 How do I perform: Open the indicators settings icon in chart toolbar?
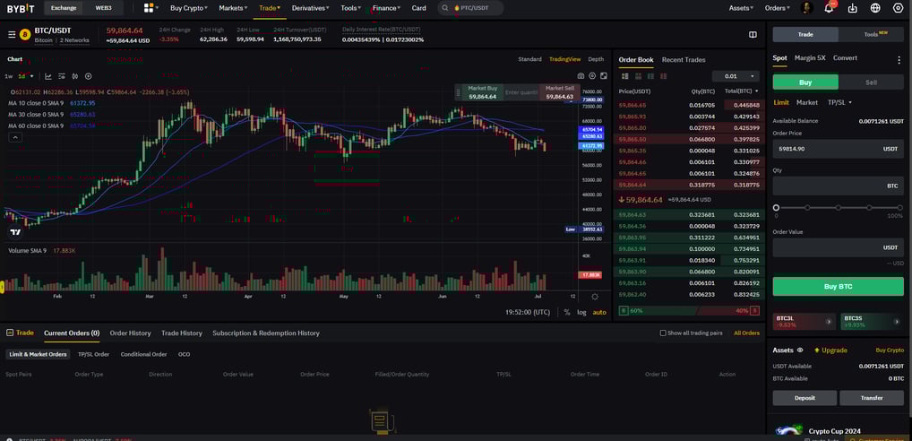pyautogui.click(x=62, y=76)
